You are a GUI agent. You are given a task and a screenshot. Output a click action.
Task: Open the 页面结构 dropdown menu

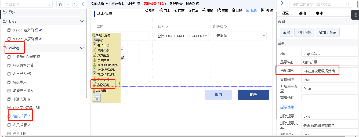(x=99, y=4)
